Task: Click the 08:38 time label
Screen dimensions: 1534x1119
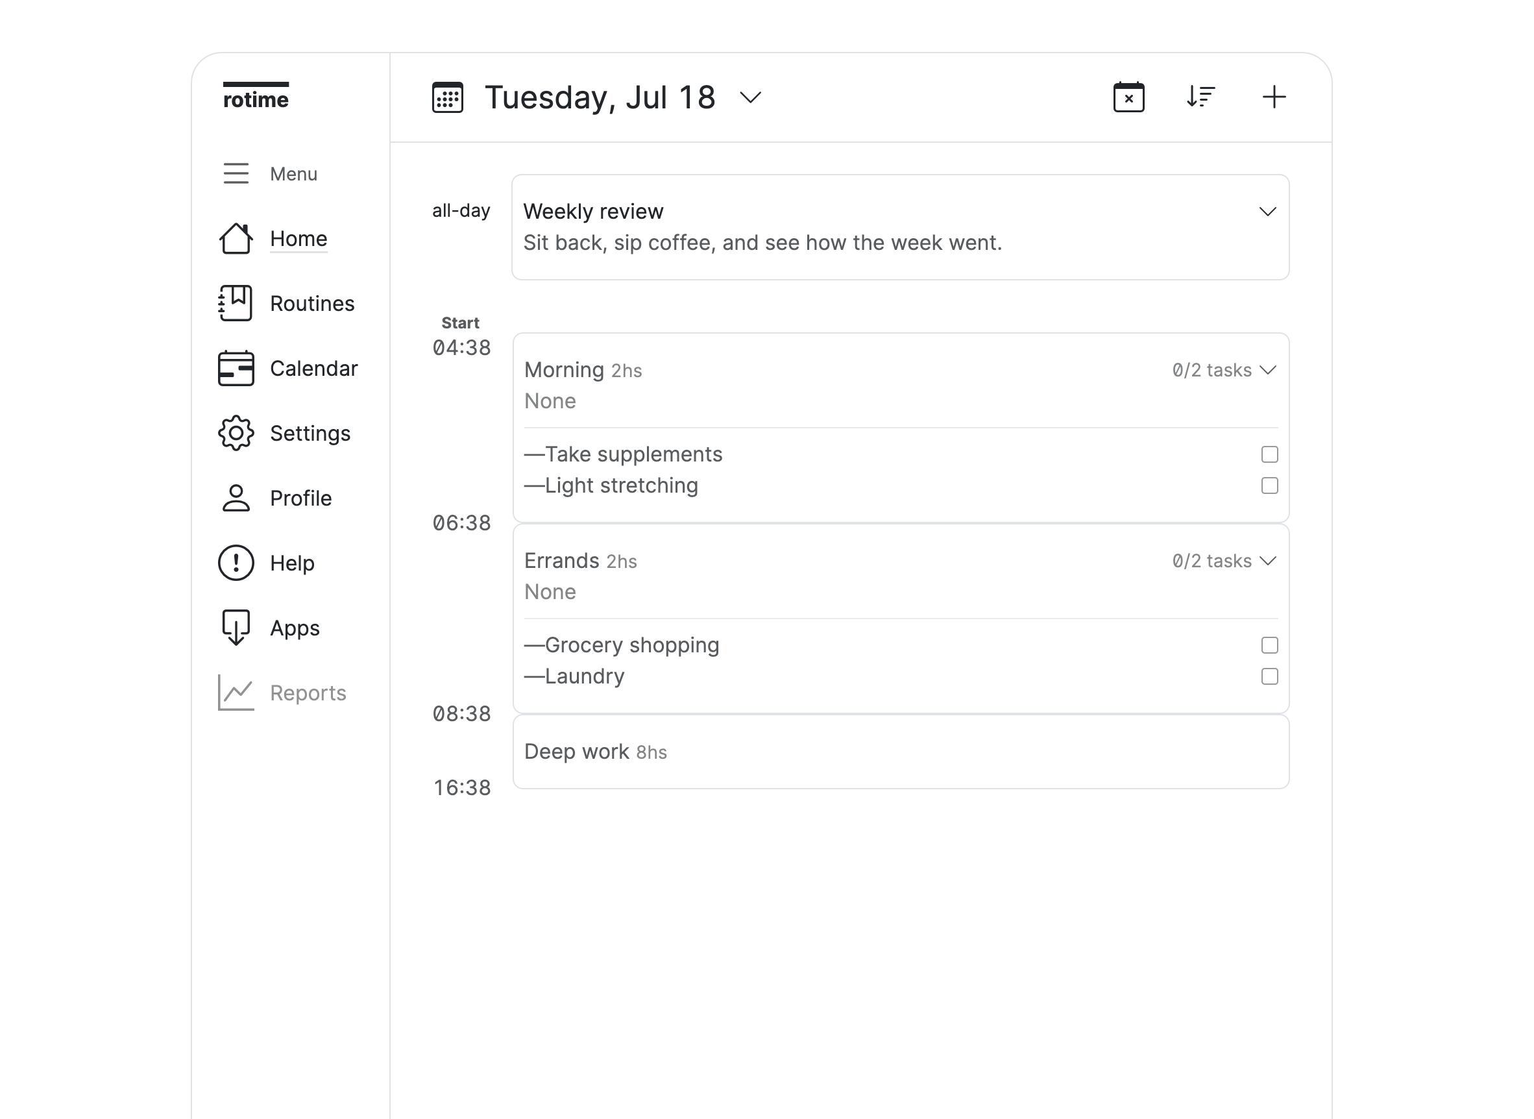Action: click(x=462, y=714)
